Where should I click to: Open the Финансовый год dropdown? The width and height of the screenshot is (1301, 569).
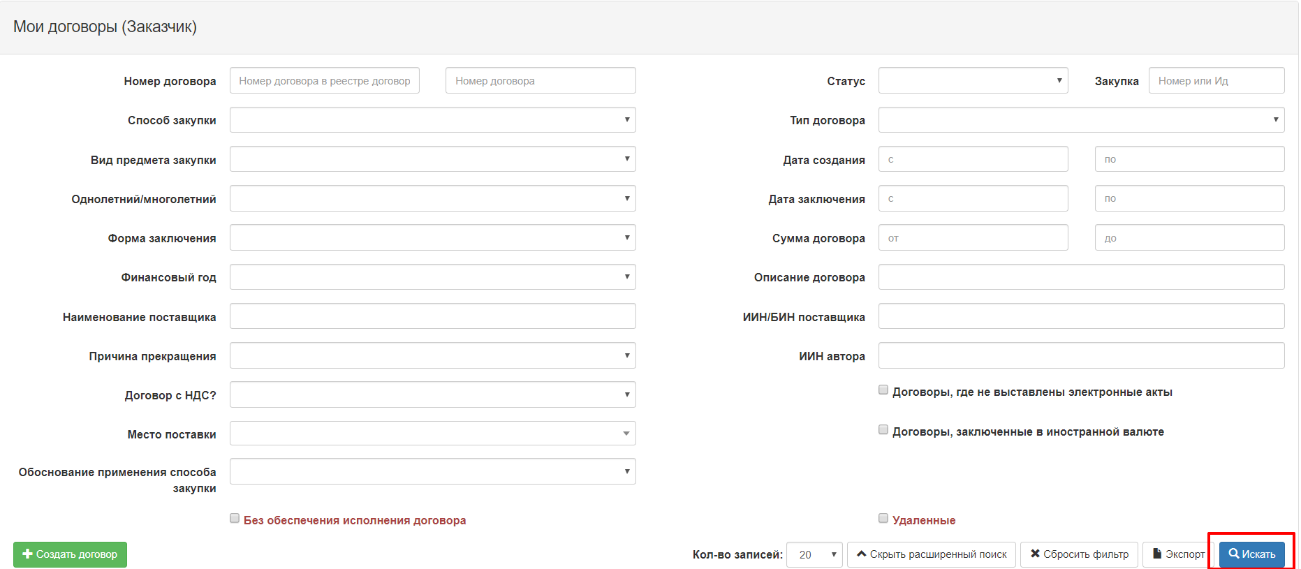click(x=432, y=277)
